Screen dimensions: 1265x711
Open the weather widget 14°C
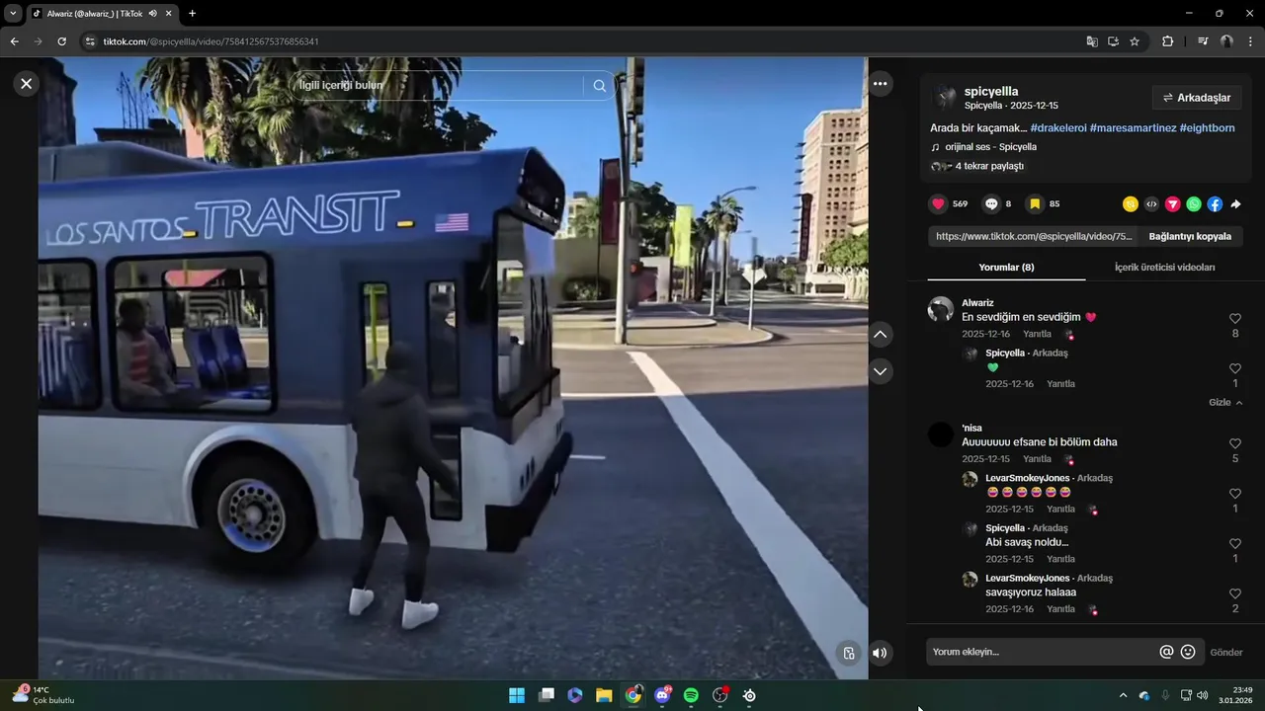43,695
